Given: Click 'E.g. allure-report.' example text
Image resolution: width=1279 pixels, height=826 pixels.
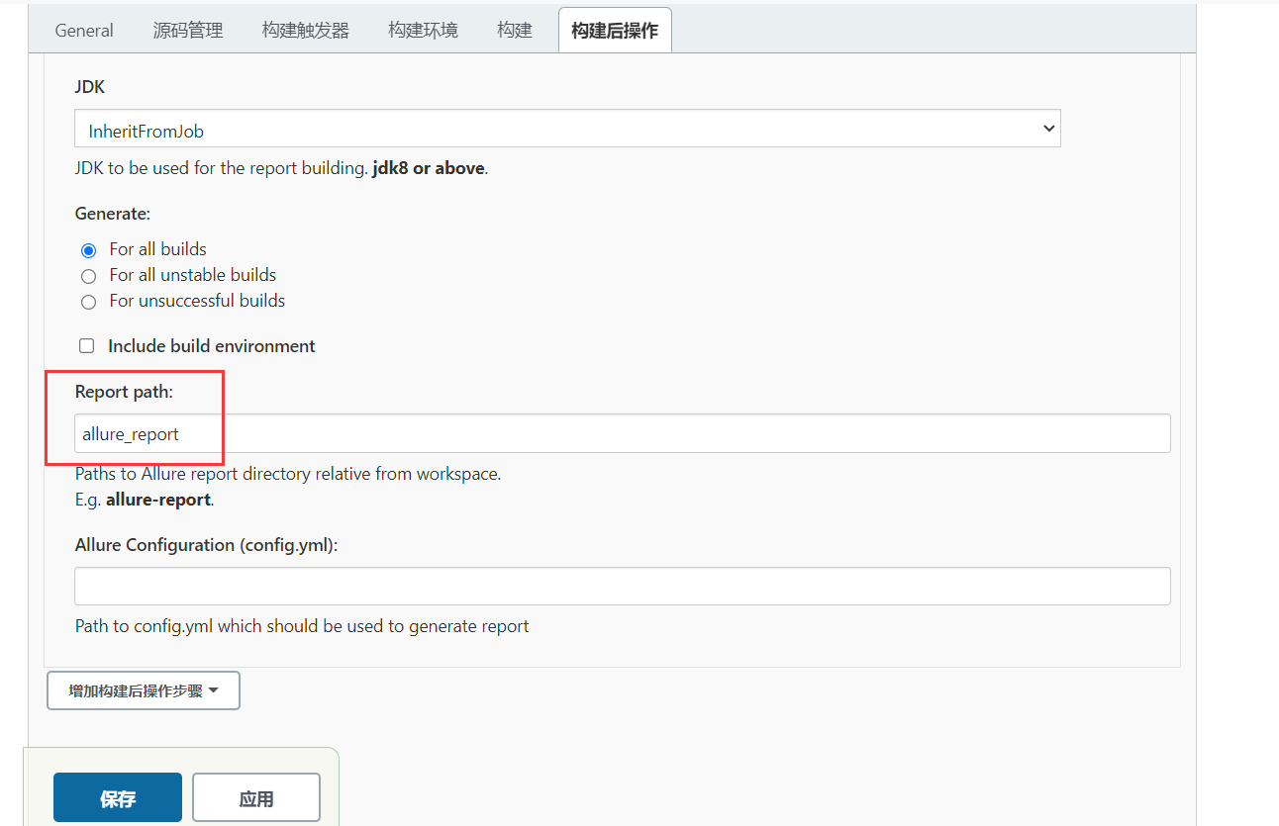Looking at the screenshot, I should 145,500.
